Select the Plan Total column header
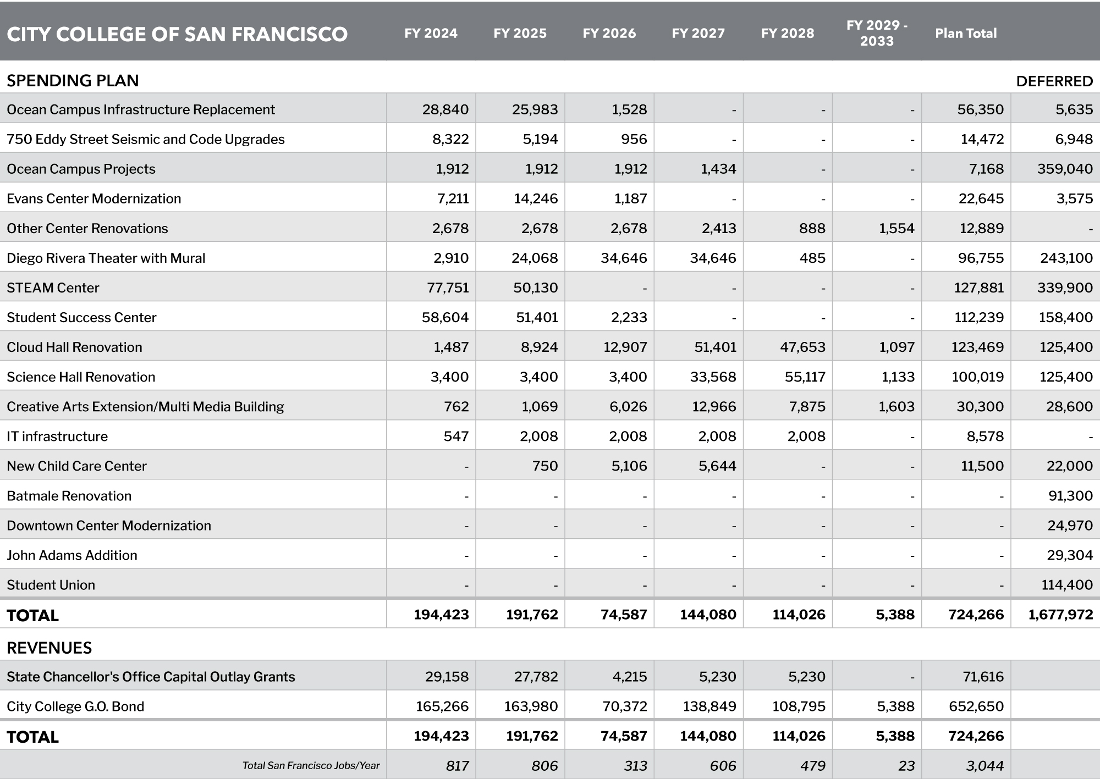 966,34
